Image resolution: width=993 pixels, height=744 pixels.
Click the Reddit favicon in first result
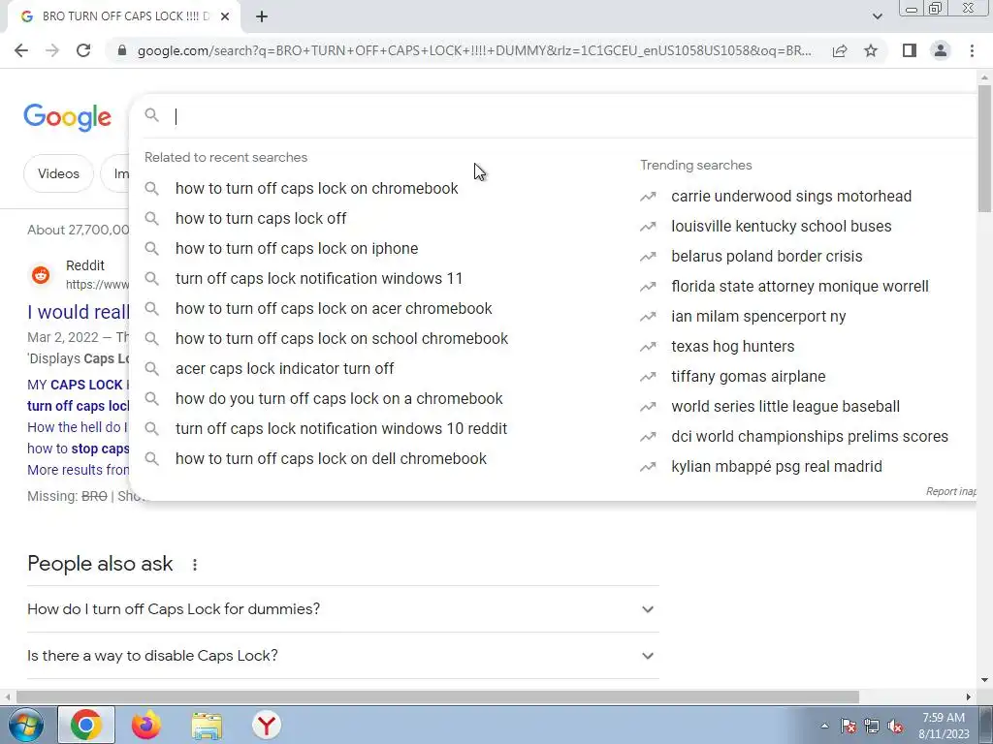41,274
